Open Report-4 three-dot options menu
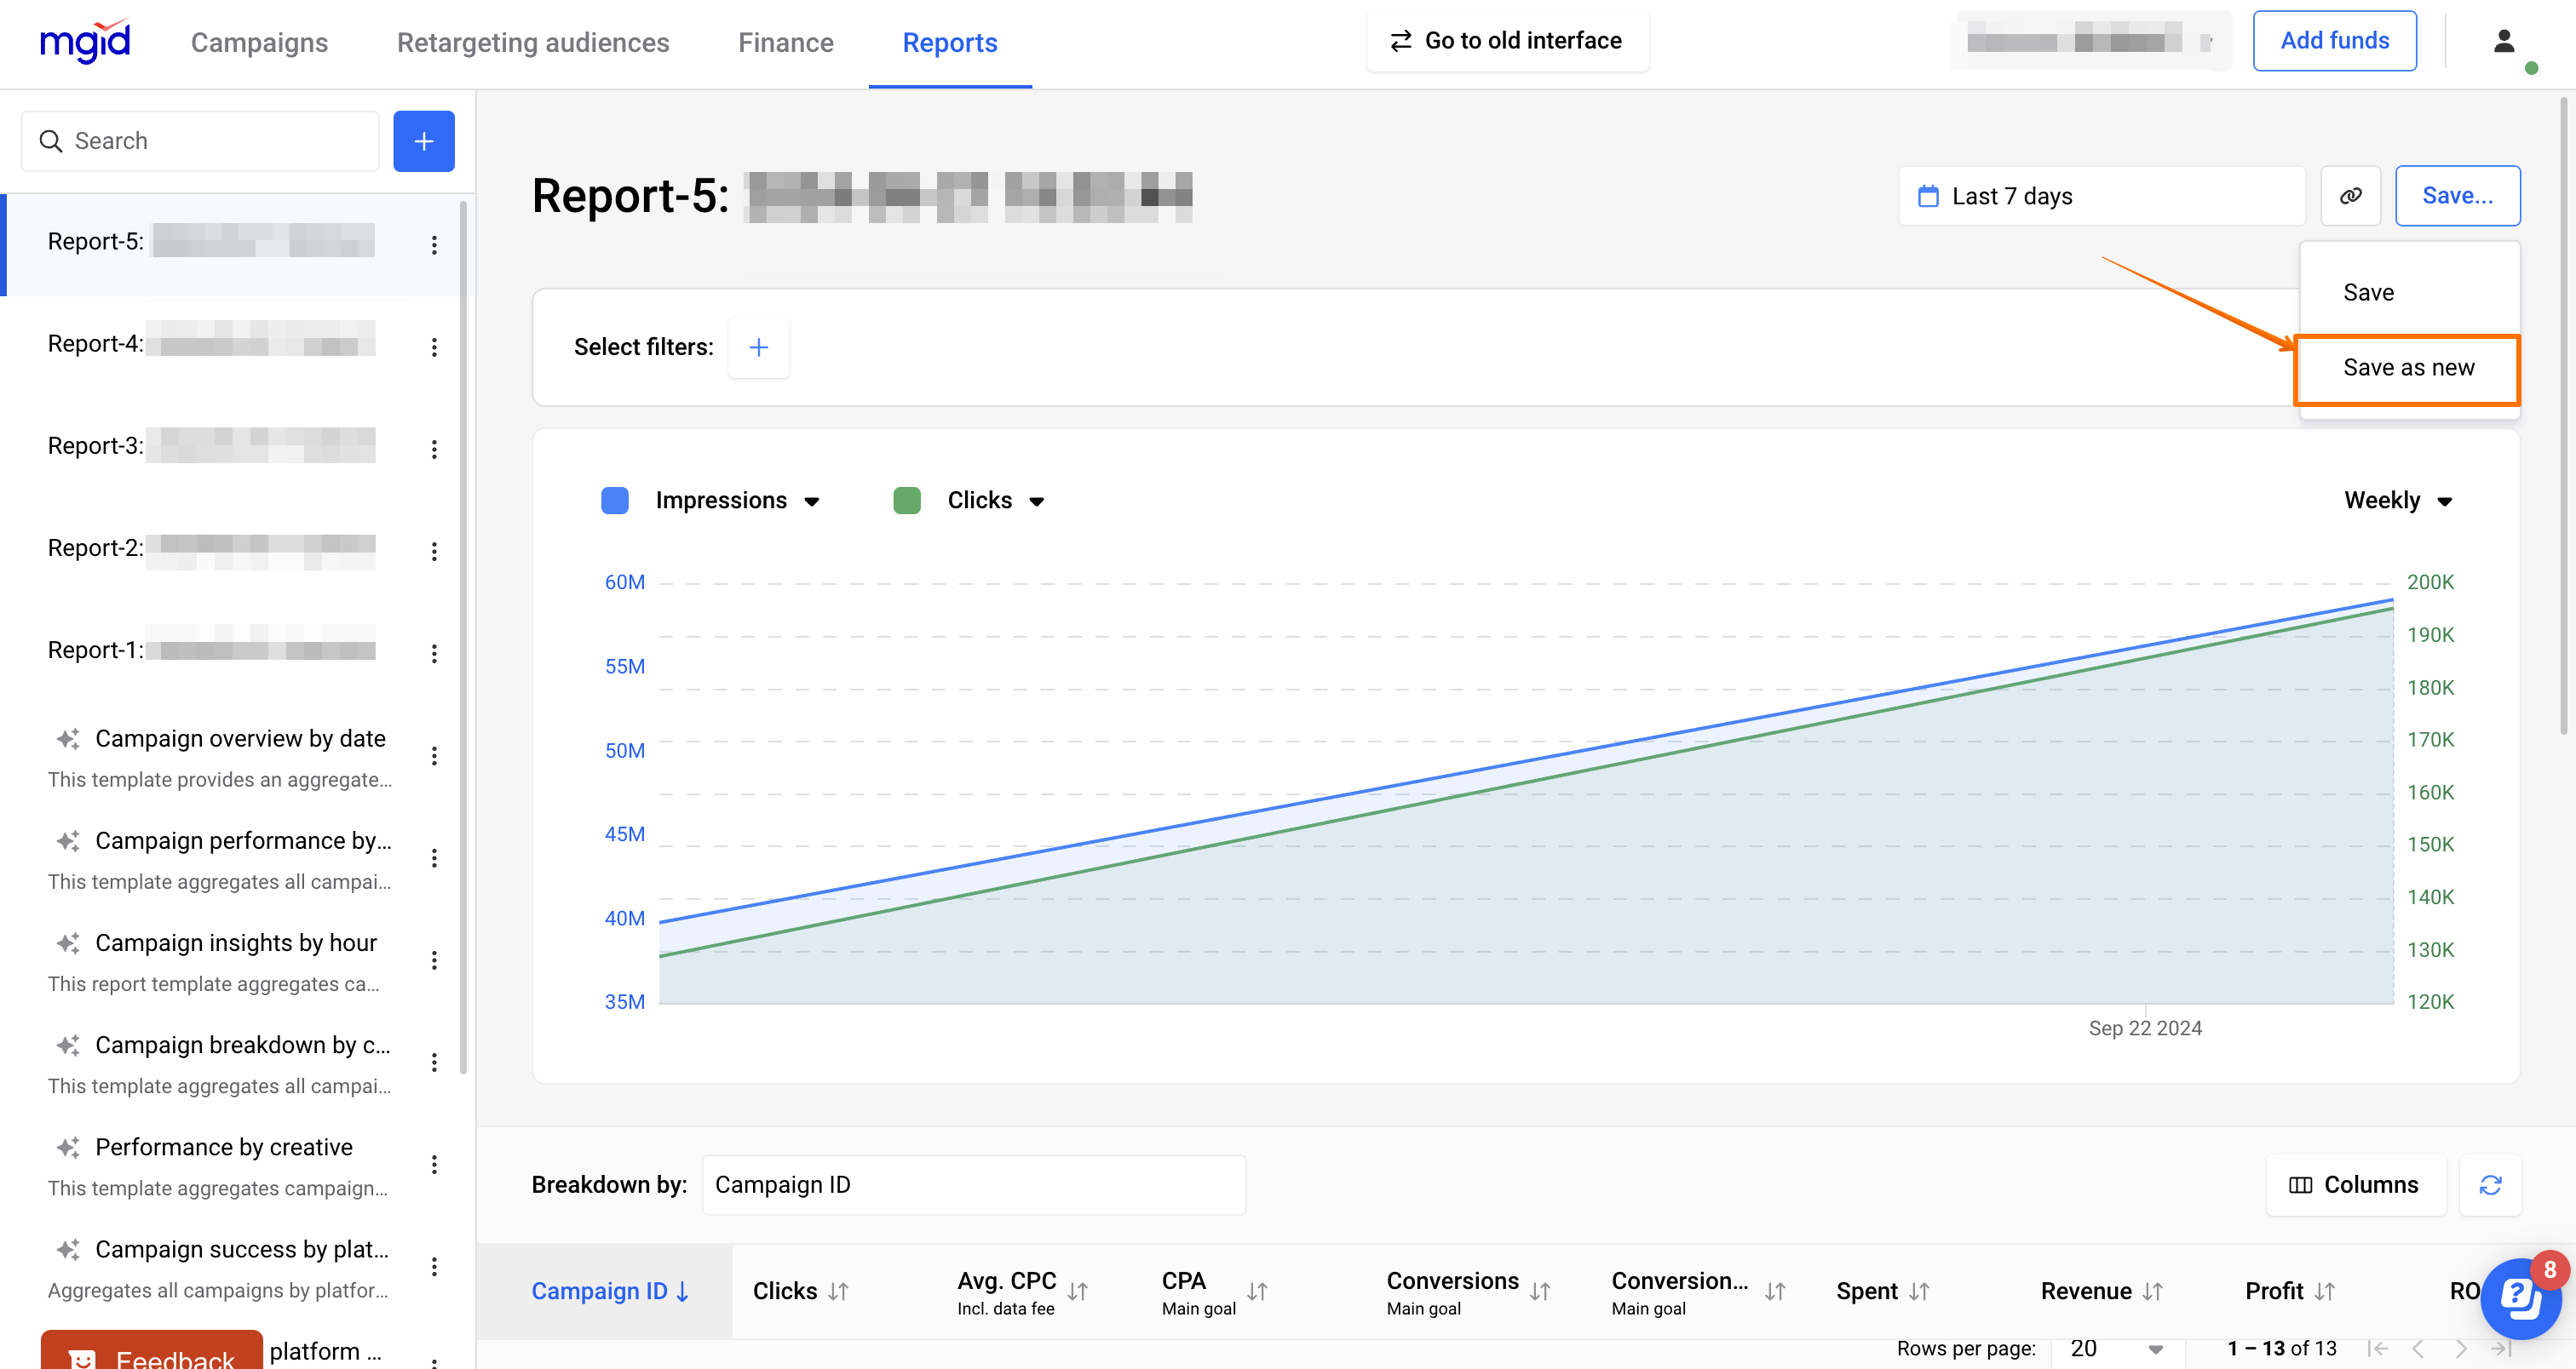The width and height of the screenshot is (2576, 1369). (434, 347)
